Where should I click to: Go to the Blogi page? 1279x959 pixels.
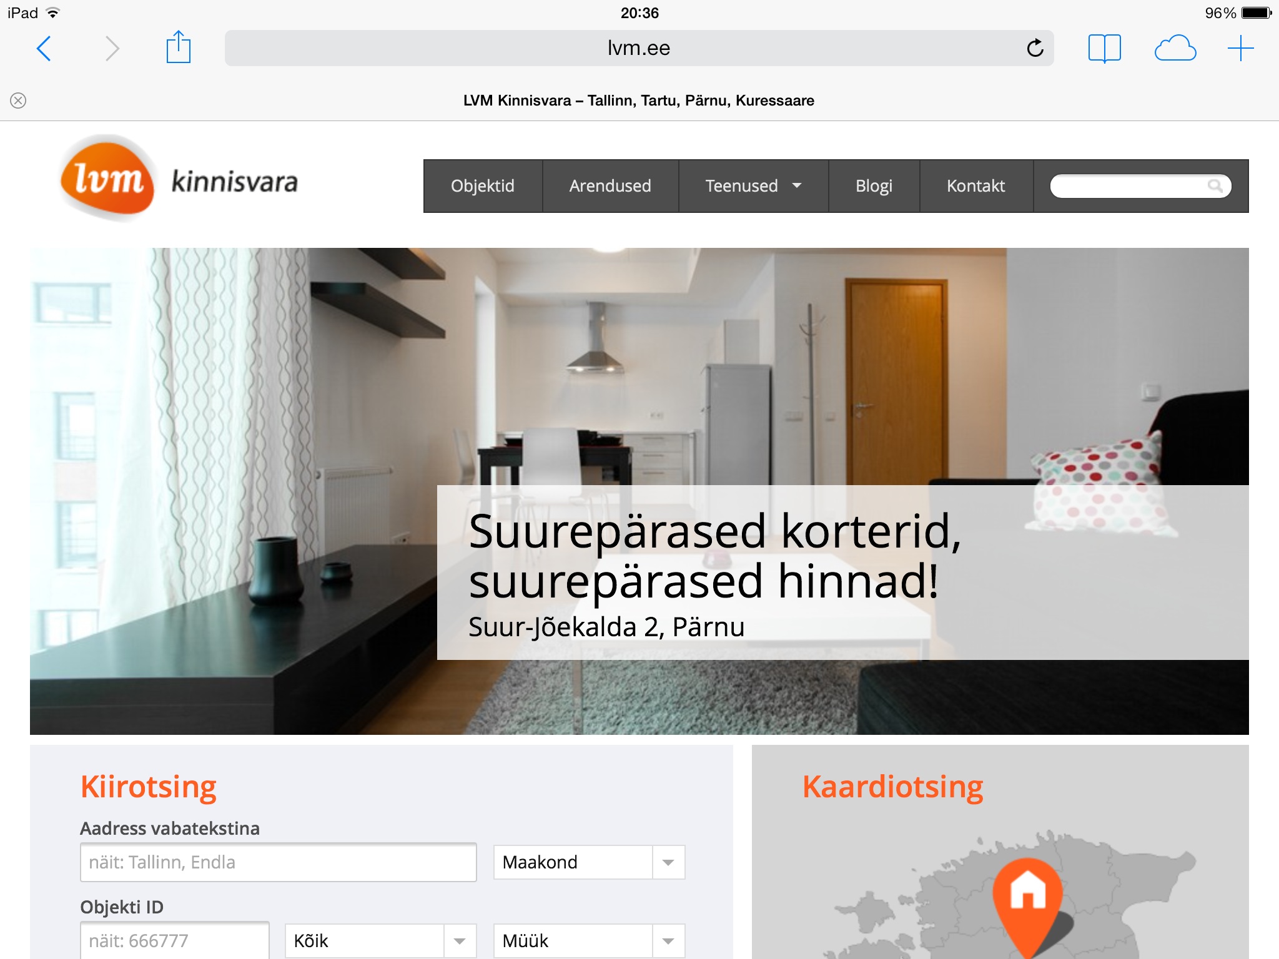coord(874,186)
